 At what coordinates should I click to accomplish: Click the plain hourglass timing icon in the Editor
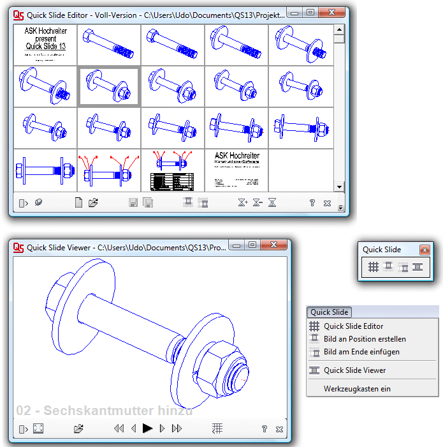tap(272, 202)
